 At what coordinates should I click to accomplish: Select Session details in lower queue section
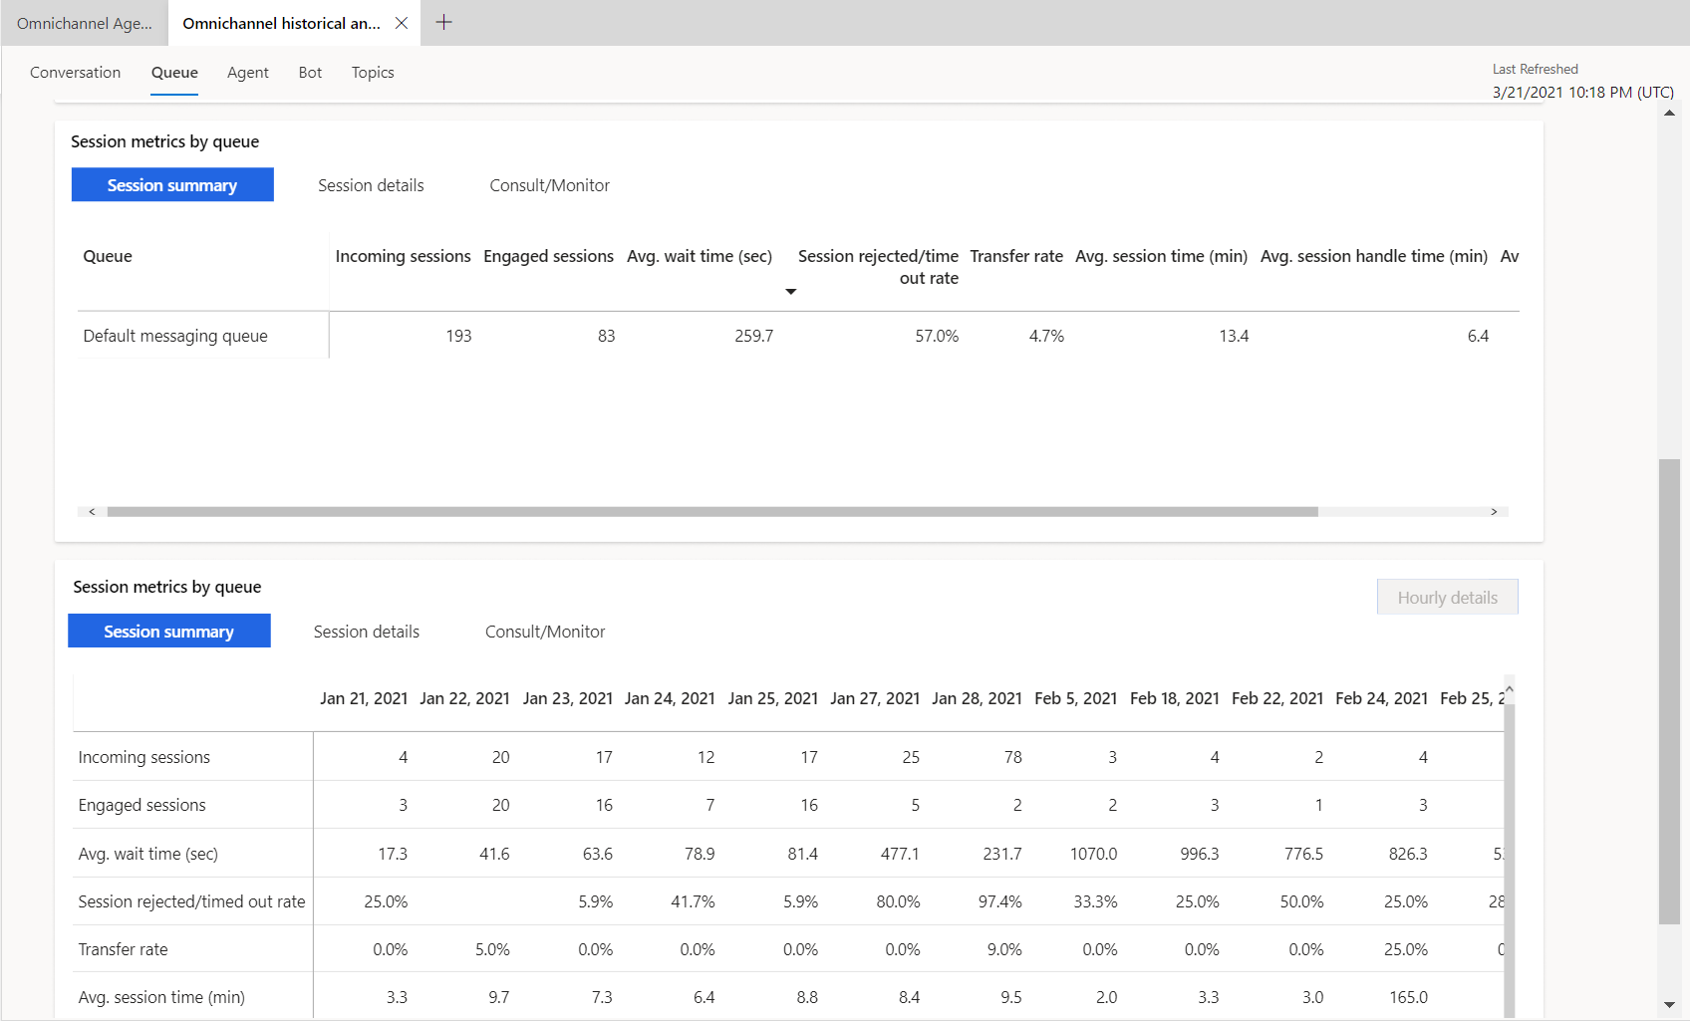pyautogui.click(x=367, y=632)
